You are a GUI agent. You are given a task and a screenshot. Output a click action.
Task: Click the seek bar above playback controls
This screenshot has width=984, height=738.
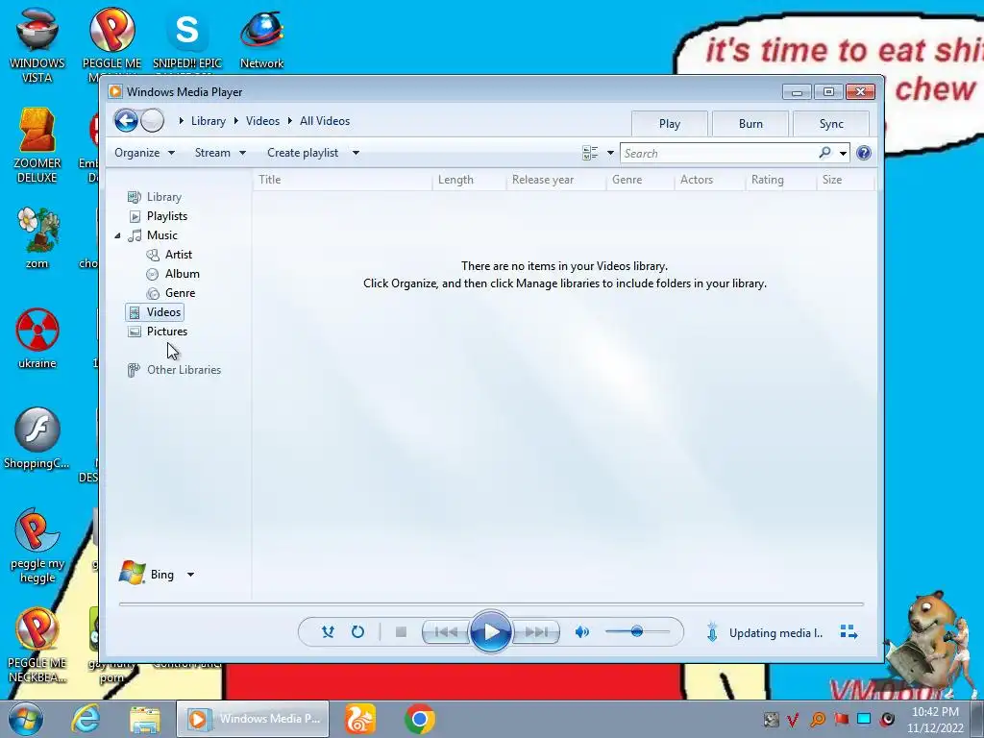tap(491, 603)
